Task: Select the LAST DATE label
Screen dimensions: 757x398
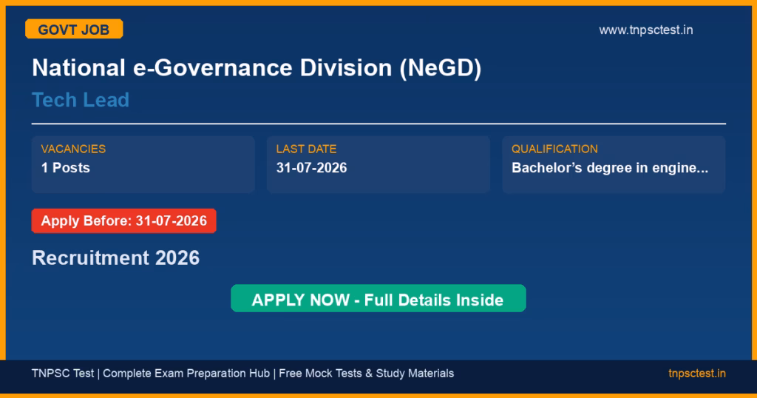Action: pyautogui.click(x=307, y=149)
